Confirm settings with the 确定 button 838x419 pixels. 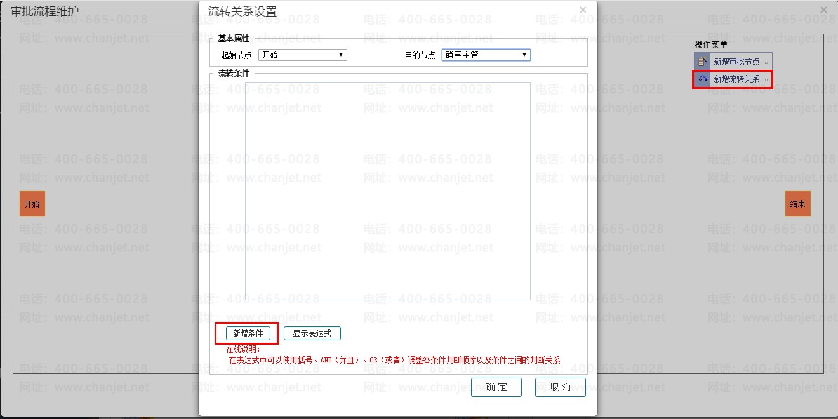coord(496,387)
